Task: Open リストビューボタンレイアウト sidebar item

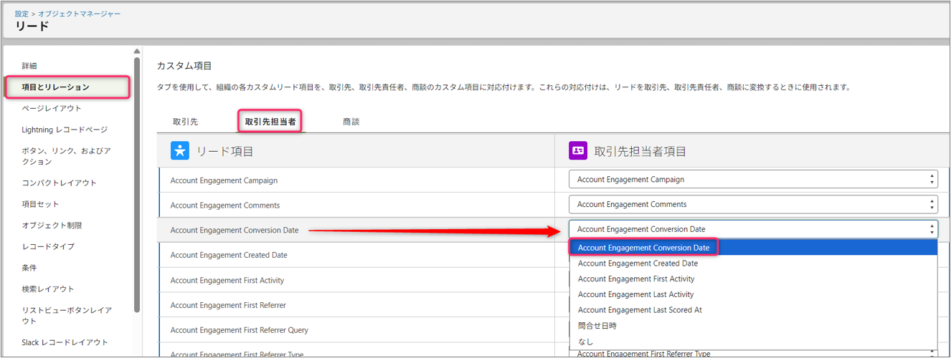Action: point(67,316)
